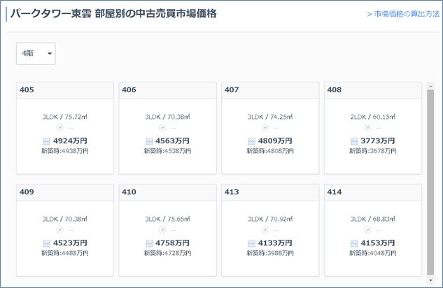Click the price chart icon for room 407
The image size is (443, 288).
(x=252, y=141)
